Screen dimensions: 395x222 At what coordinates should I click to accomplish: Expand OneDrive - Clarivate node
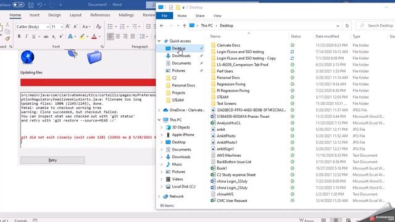[159, 110]
